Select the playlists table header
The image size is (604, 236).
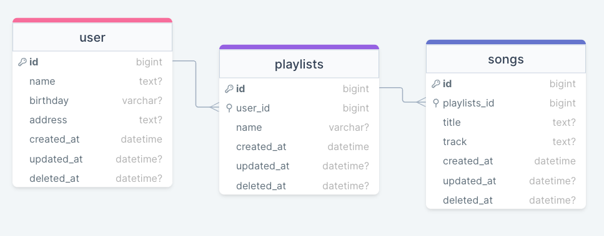pos(299,64)
